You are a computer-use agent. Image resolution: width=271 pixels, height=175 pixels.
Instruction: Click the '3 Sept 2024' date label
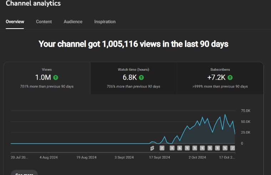click(124, 157)
